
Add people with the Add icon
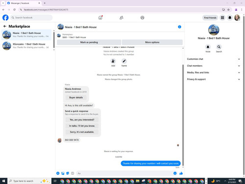[113, 61]
